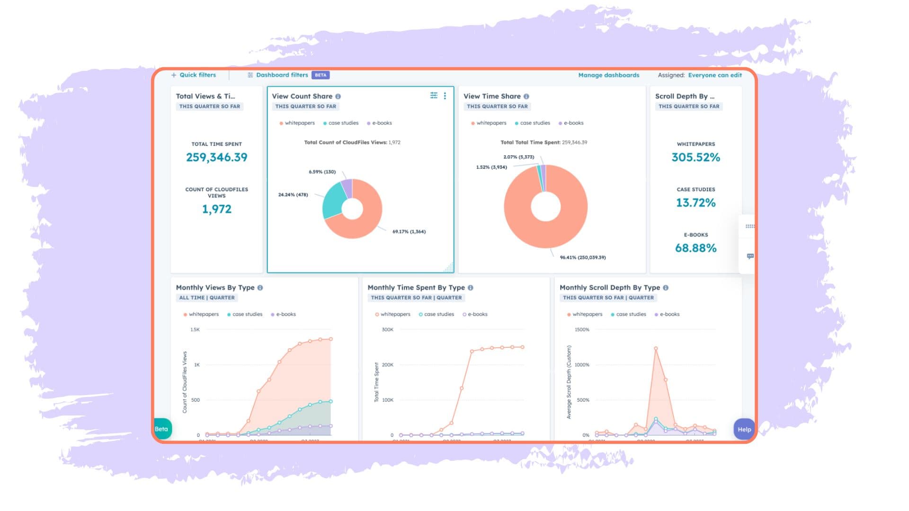Click the orange whitepapers legend color dot

pos(281,123)
